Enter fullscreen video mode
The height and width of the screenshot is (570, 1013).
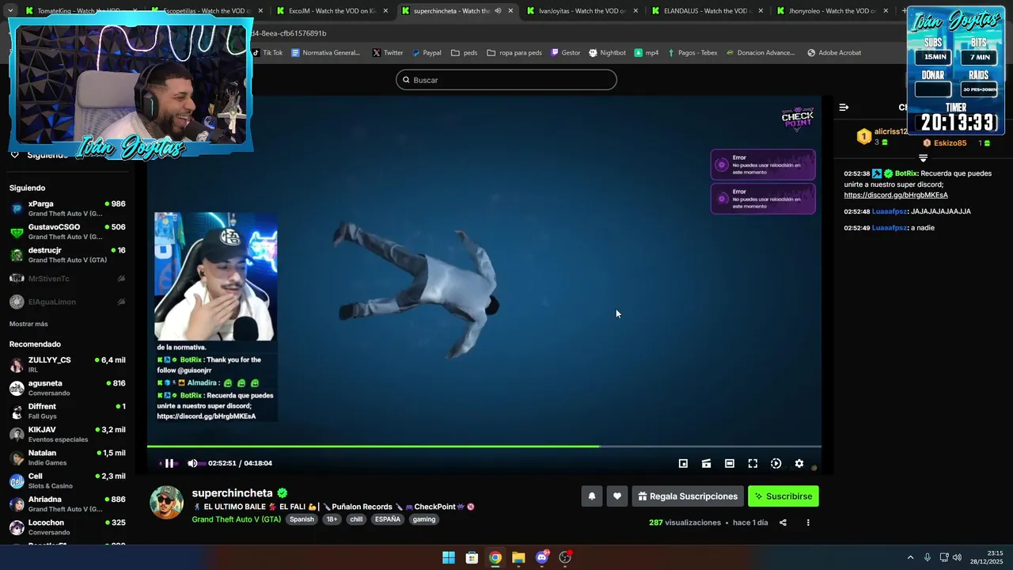coord(753,463)
